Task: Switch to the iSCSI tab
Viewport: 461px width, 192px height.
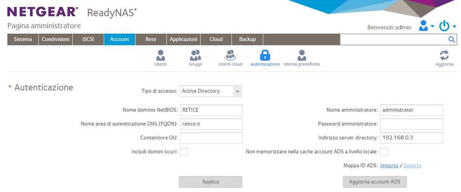Action: tap(88, 39)
